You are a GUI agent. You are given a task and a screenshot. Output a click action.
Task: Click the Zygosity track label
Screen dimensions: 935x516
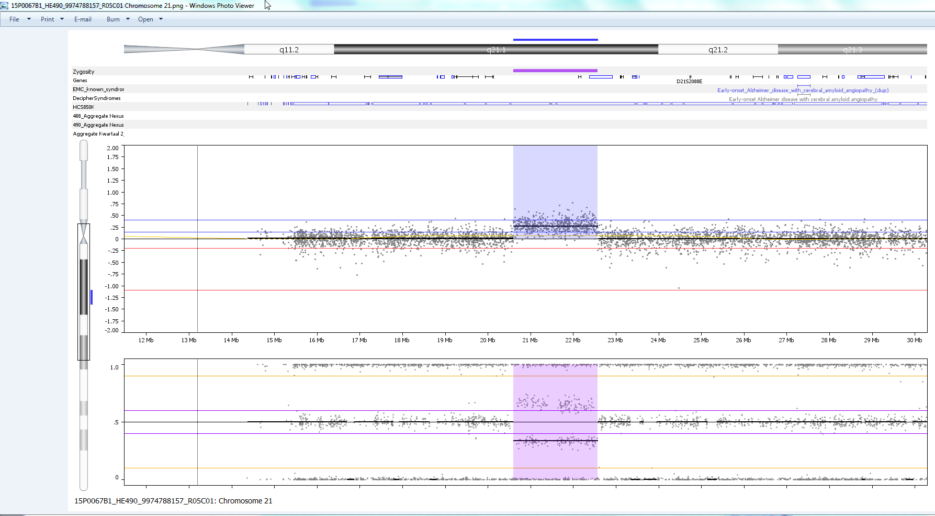[84, 72]
